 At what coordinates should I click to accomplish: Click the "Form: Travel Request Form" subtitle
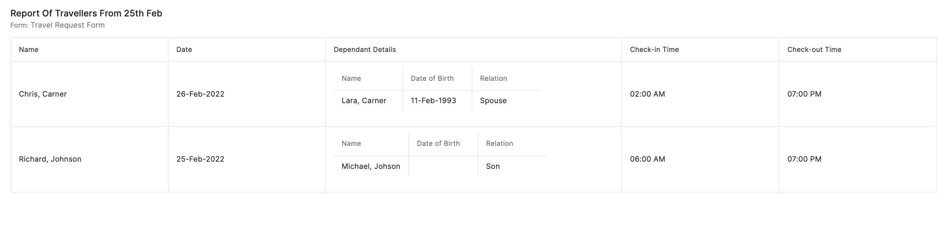tap(57, 25)
